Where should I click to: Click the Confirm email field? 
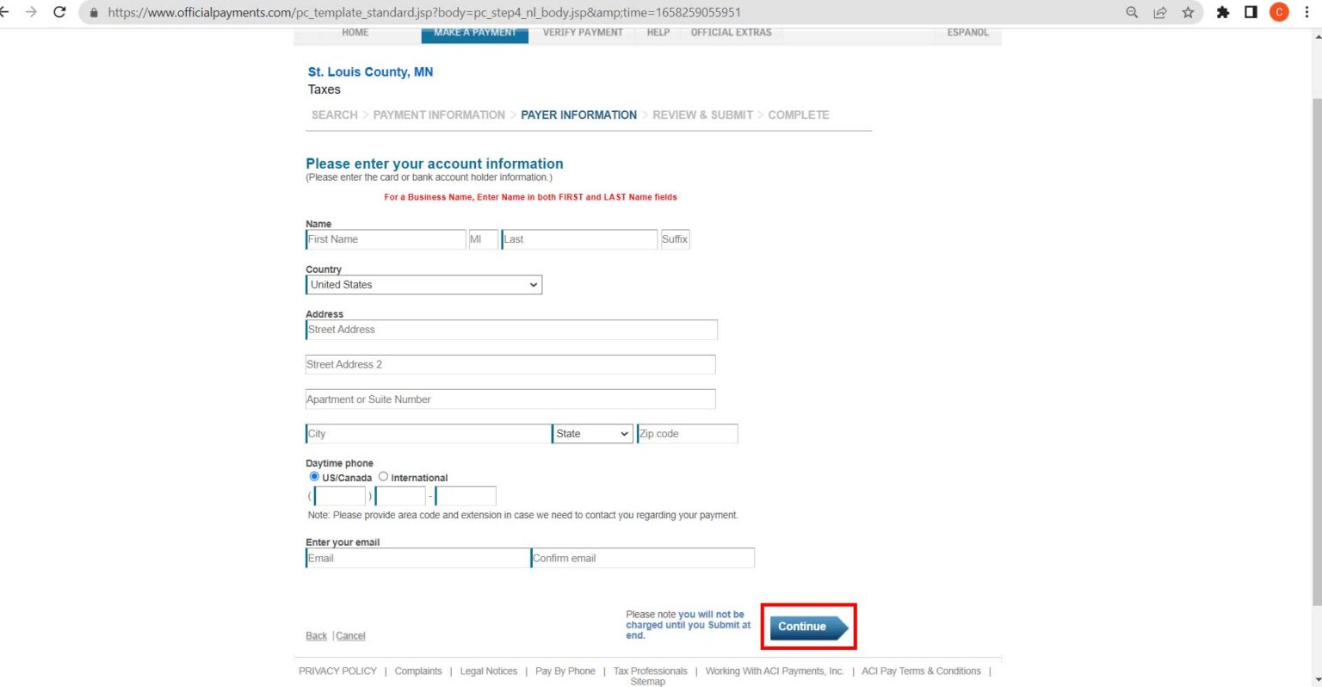(x=642, y=558)
